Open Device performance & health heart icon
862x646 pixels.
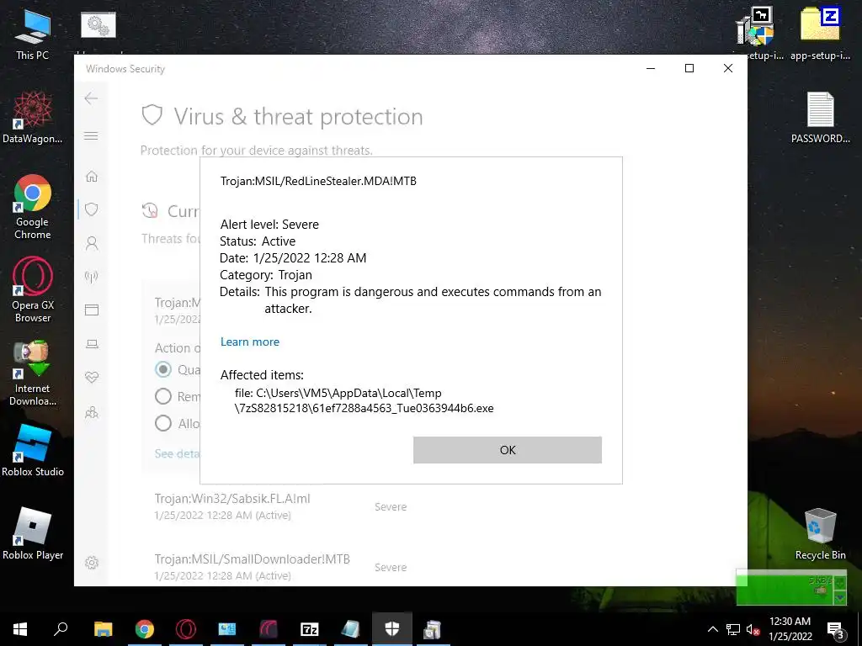point(91,378)
